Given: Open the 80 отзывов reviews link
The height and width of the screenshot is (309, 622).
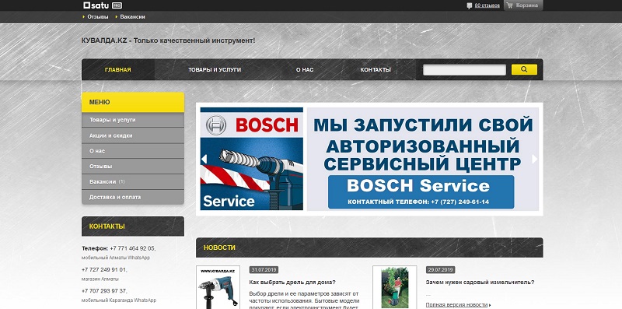Looking at the screenshot, I should (x=487, y=5).
